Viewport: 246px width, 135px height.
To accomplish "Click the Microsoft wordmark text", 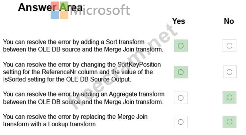I will pos(100,10).
